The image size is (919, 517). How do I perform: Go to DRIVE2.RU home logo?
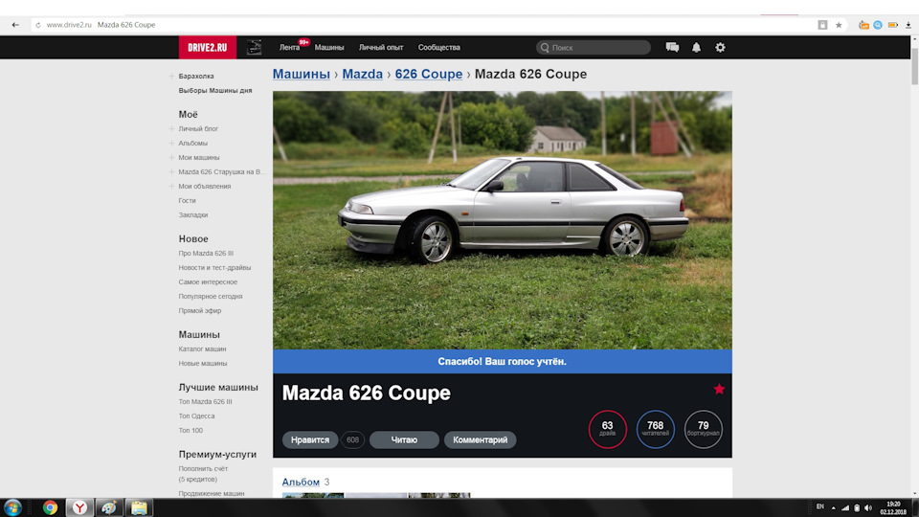(208, 48)
